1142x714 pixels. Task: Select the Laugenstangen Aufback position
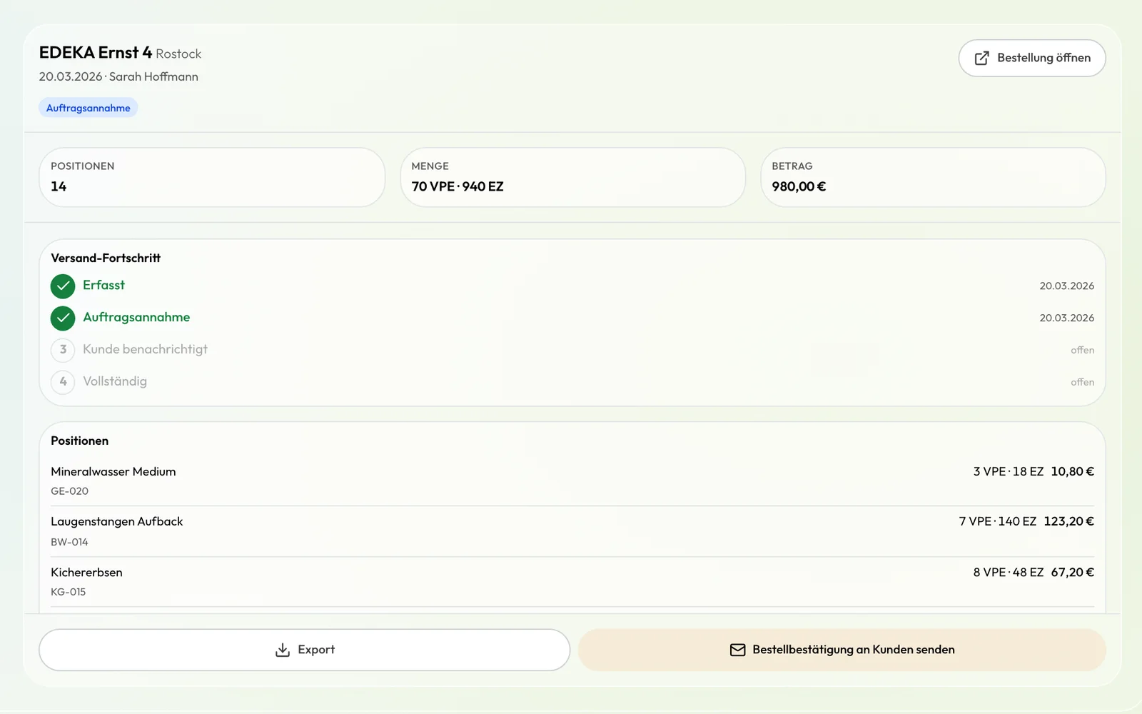tap(572, 531)
